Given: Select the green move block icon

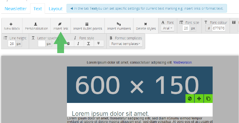Looking at the screenshot, I should [x=199, y=99].
